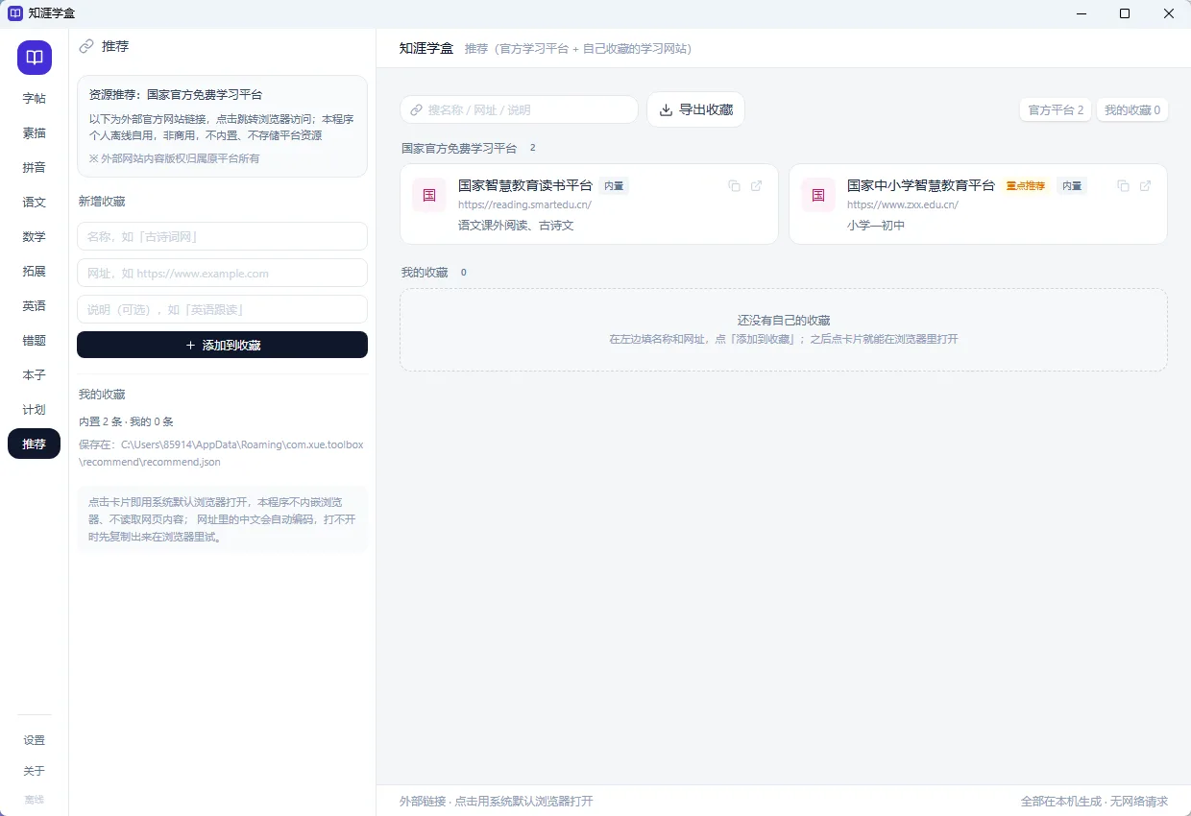Open the 语文 sidebar item
Viewport: 1191px width, 816px height.
[x=35, y=202]
